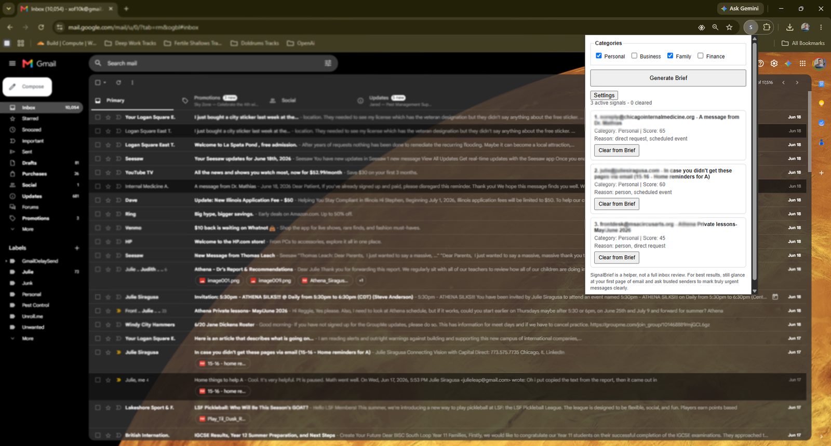The height and width of the screenshot is (446, 831).
Task: Open Gmail settings gear icon
Action: (774, 63)
